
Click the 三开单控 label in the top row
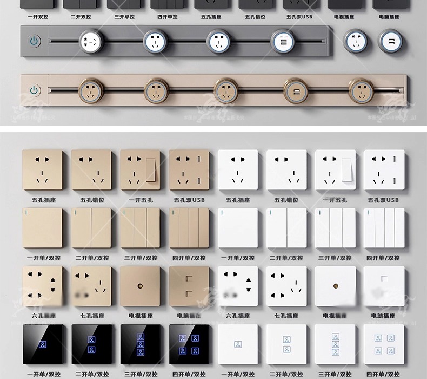click(124, 17)
